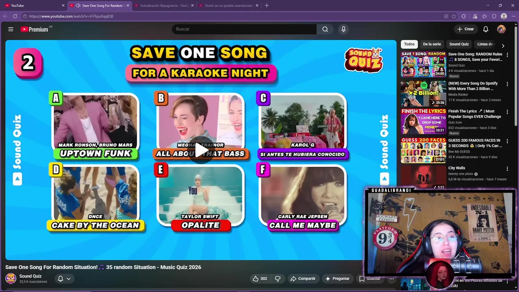519x292 pixels.
Task: Open new browser tab plus button
Action: tap(267, 6)
